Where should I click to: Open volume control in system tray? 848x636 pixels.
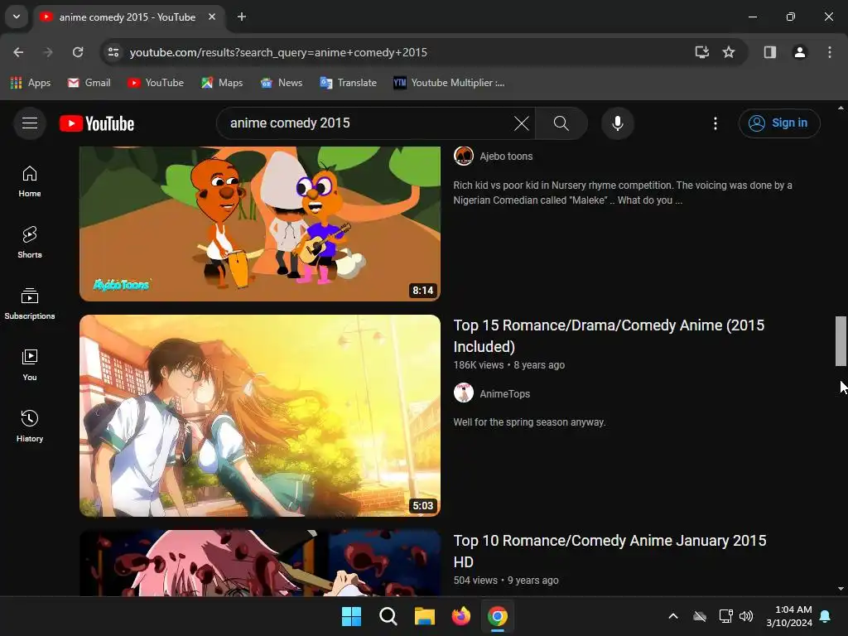[746, 616]
